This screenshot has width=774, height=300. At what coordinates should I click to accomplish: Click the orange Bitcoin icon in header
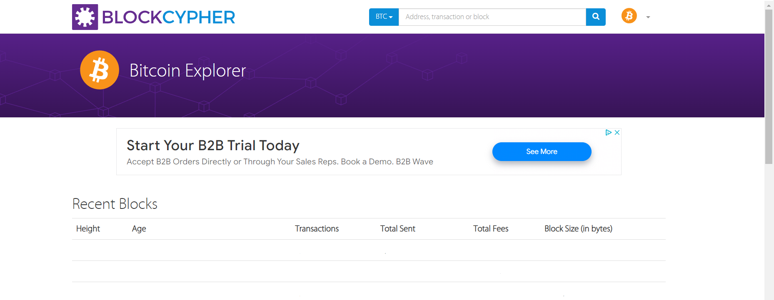pyautogui.click(x=629, y=16)
